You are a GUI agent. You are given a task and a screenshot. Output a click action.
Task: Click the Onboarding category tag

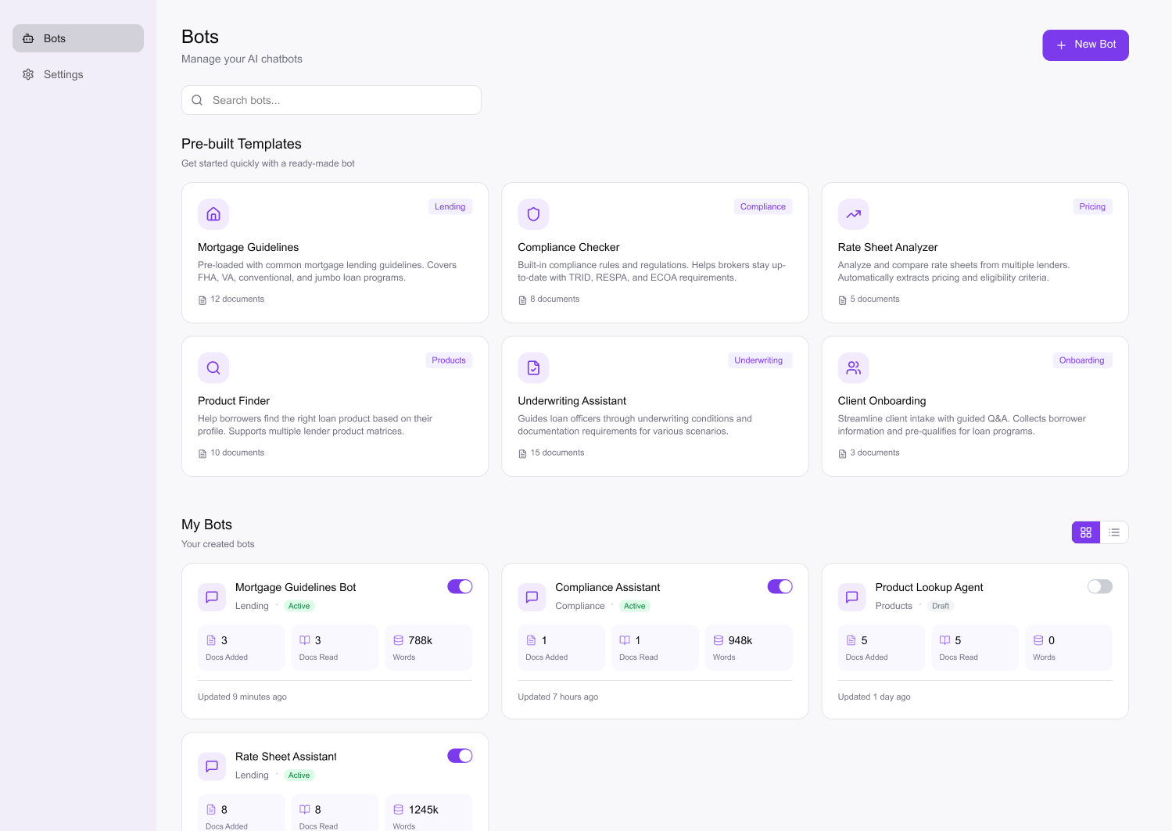click(x=1082, y=360)
